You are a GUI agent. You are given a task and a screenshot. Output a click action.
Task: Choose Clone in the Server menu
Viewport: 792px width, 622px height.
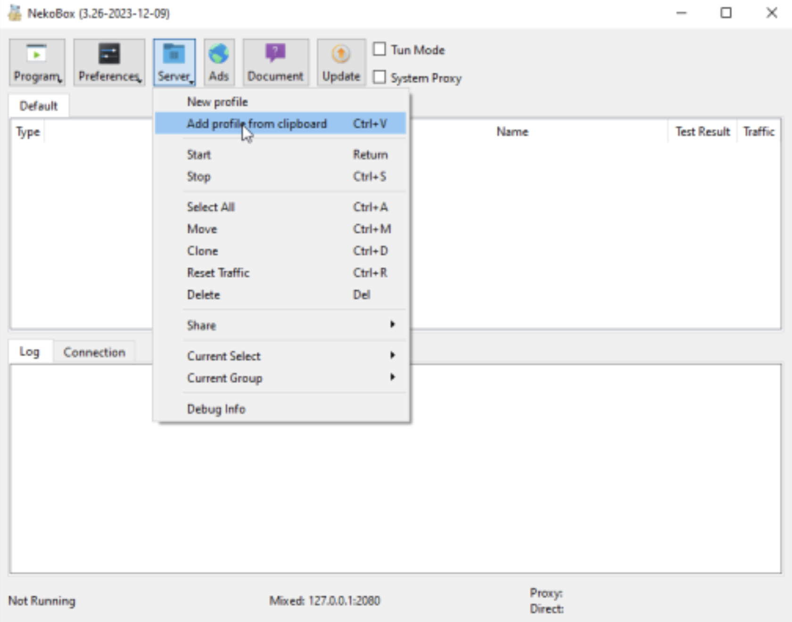280,251
